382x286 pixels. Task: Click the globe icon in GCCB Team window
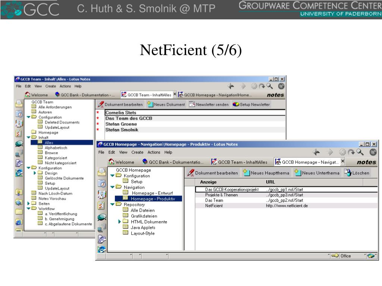click(281, 86)
